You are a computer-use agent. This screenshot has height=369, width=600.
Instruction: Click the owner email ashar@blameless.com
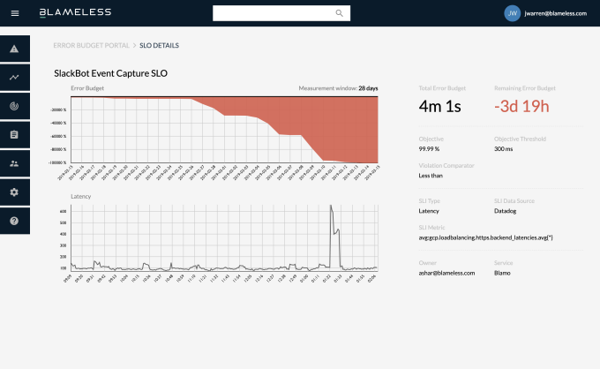pos(447,274)
